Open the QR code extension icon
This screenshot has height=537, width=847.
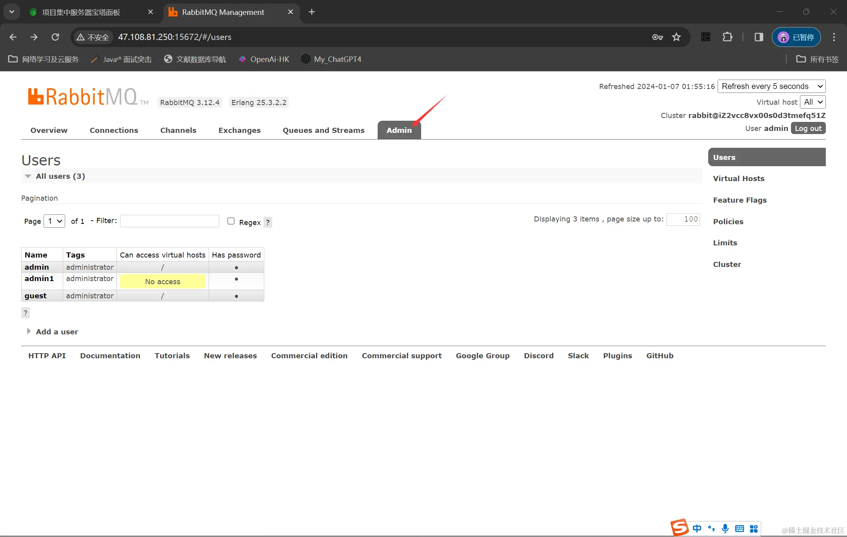click(705, 37)
